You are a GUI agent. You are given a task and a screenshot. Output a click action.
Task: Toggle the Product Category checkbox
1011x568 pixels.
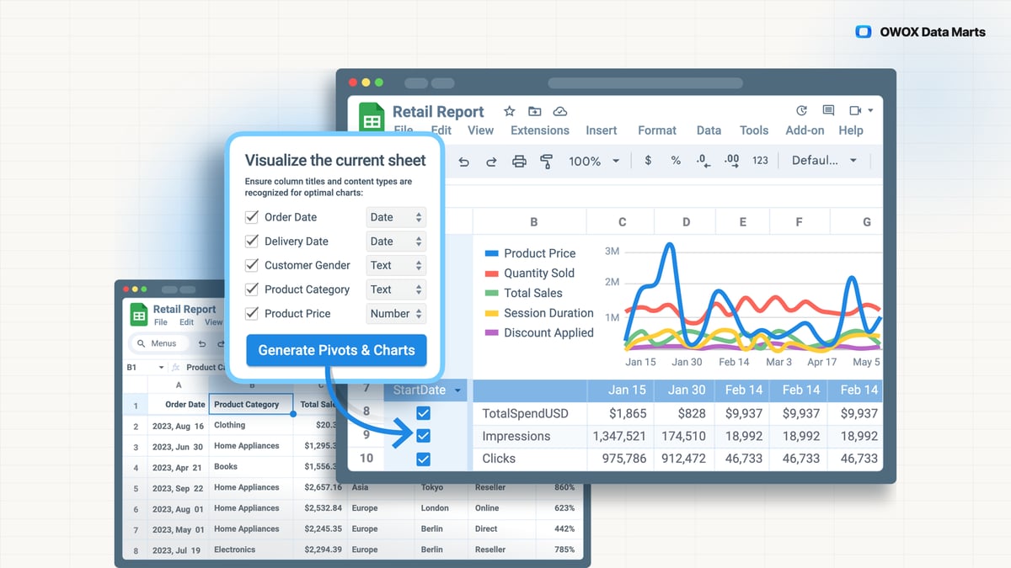(x=251, y=289)
